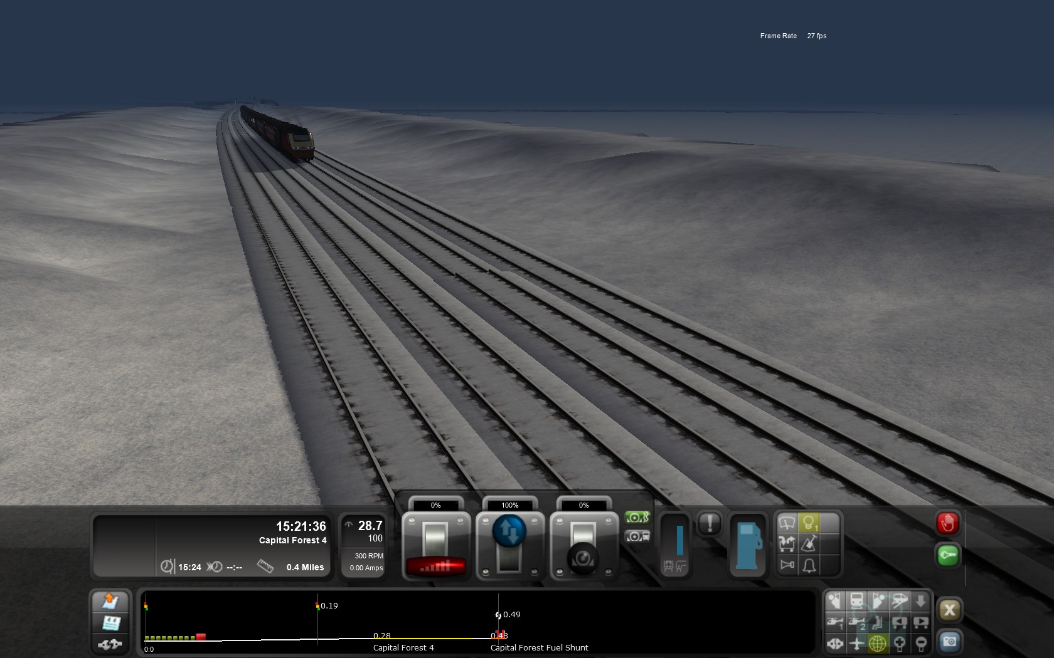
Task: Click the blue fuel pump gauge
Action: [747, 545]
